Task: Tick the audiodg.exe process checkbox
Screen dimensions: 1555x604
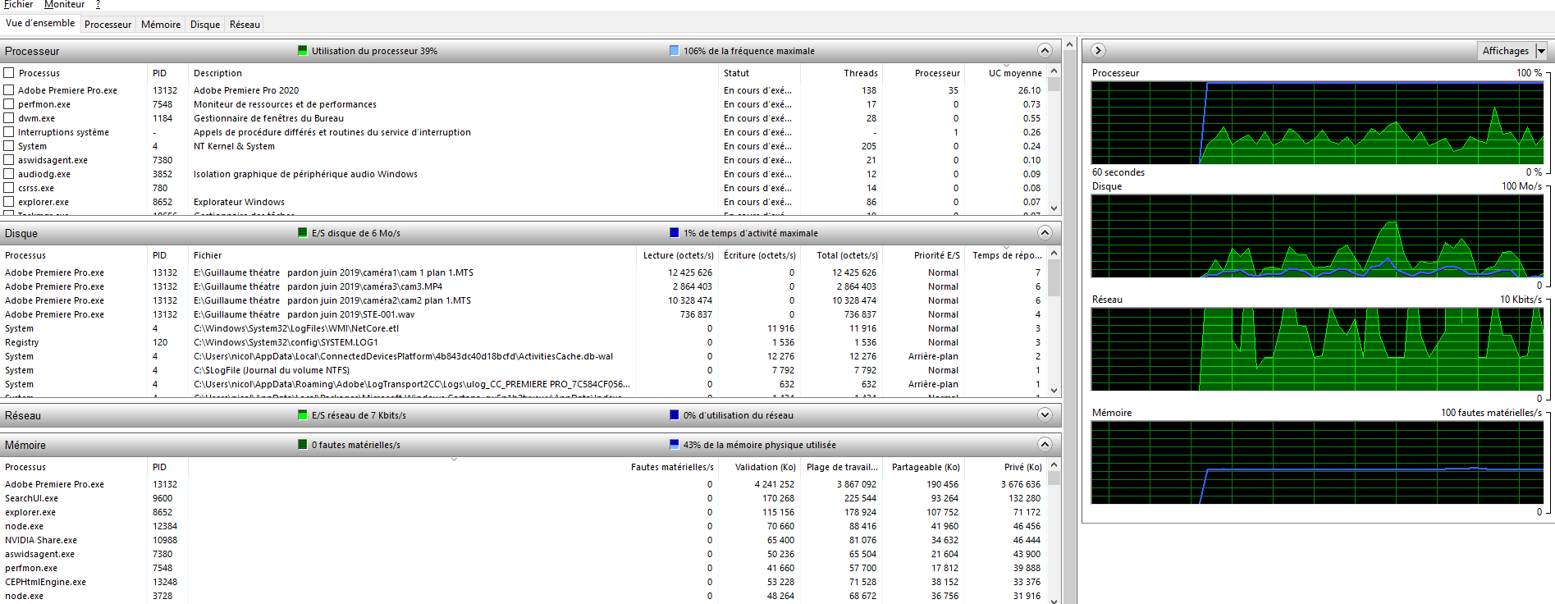Action: (9, 174)
